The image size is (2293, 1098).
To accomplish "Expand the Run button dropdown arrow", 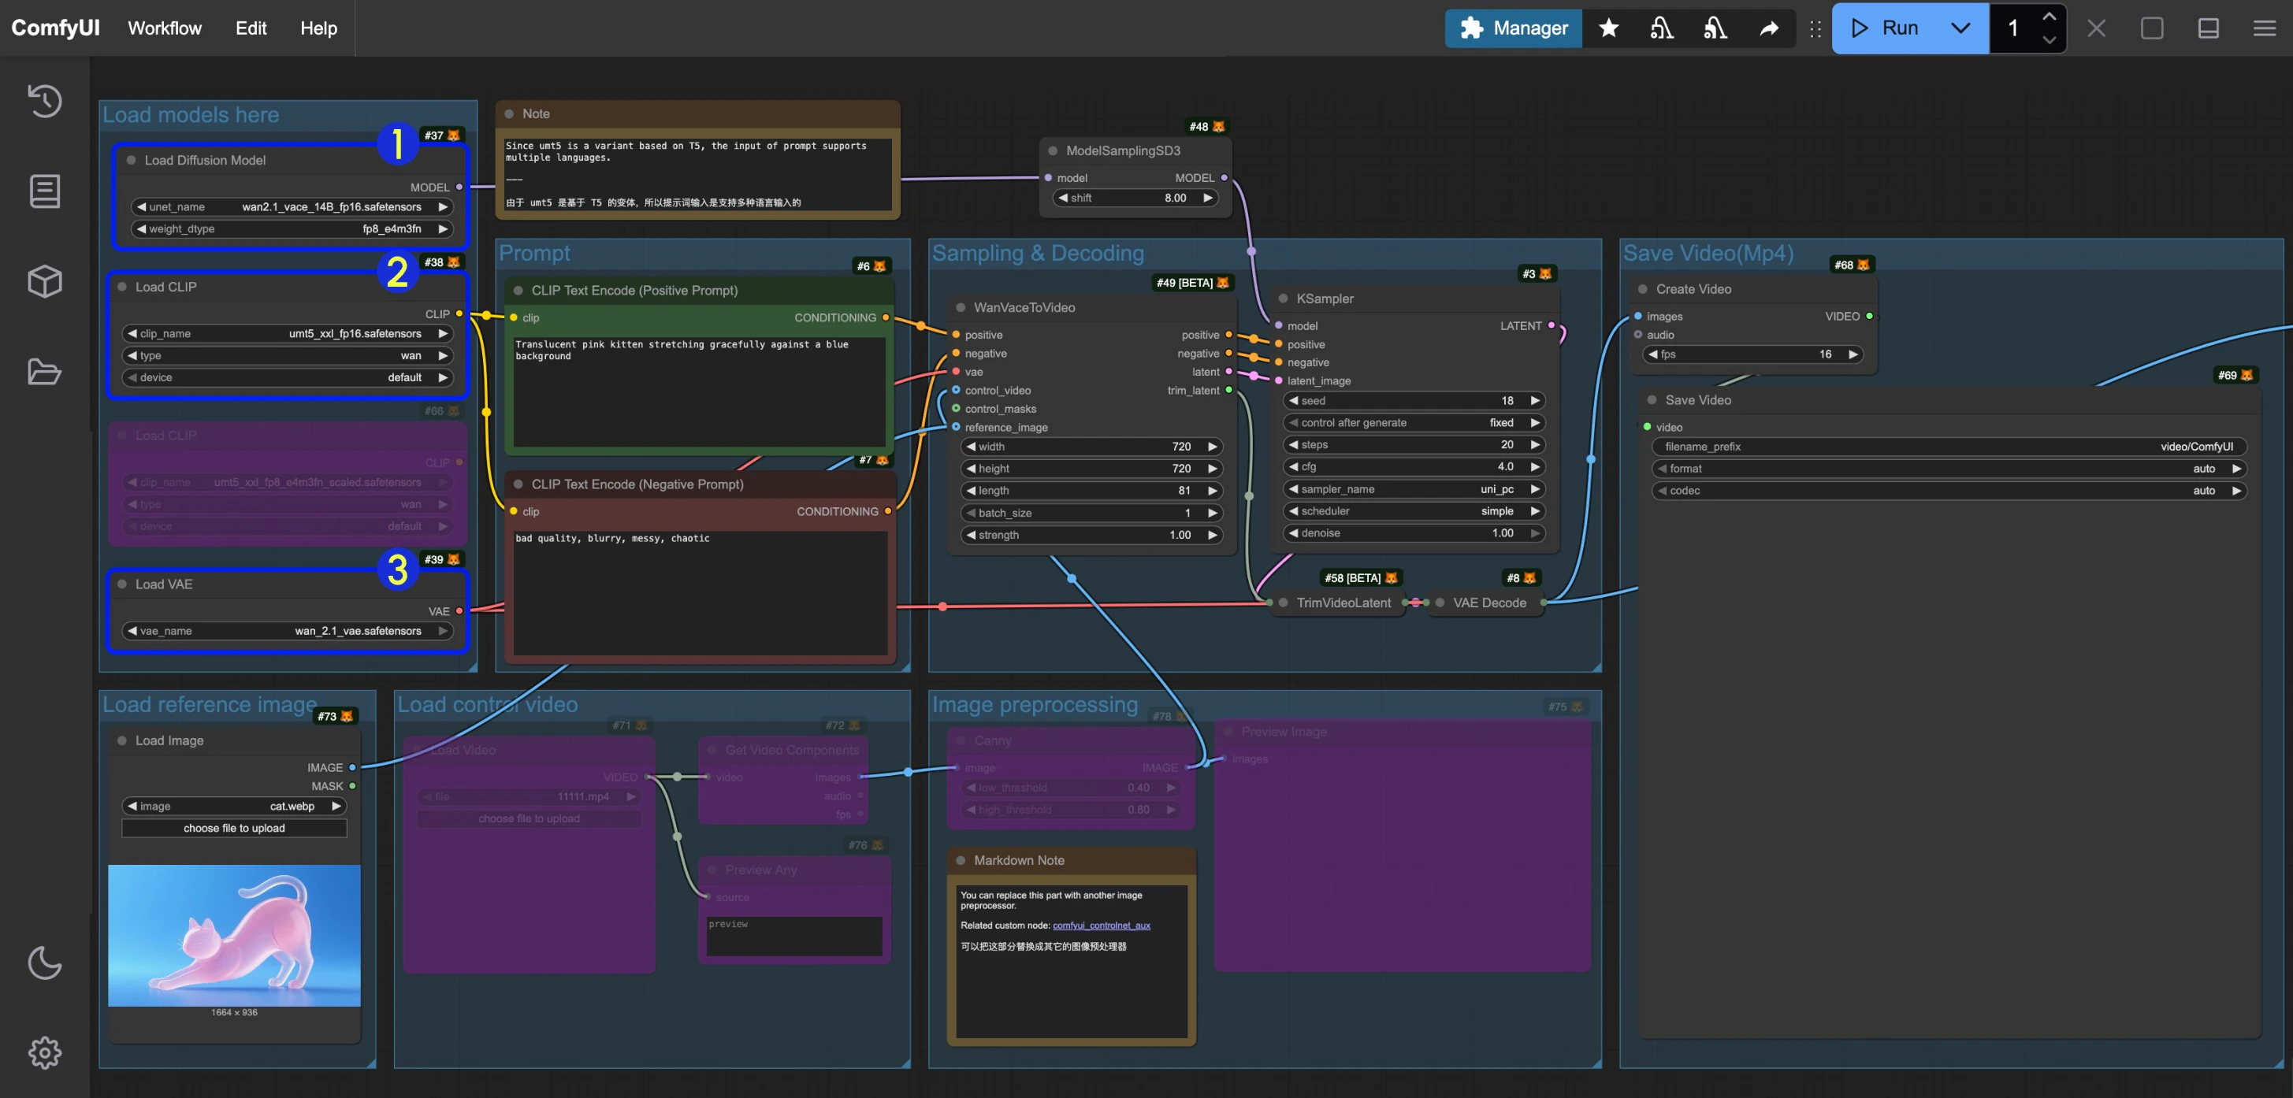I will pyautogui.click(x=1960, y=28).
